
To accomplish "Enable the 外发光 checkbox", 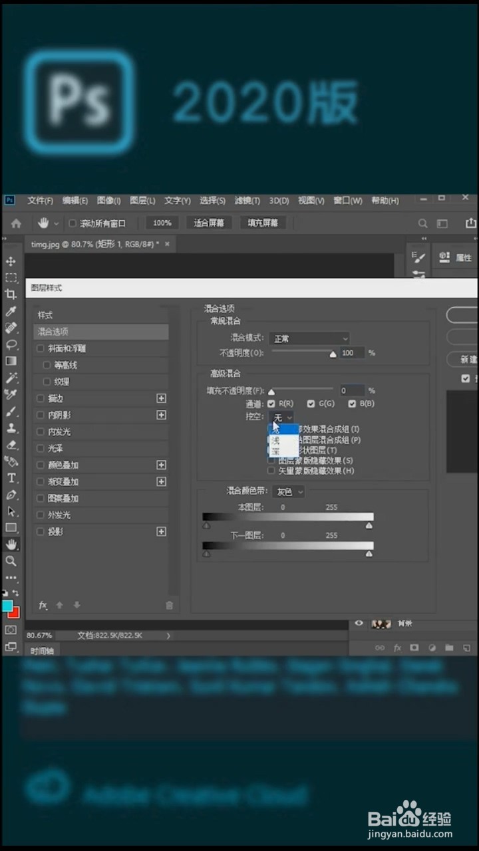I will [41, 515].
